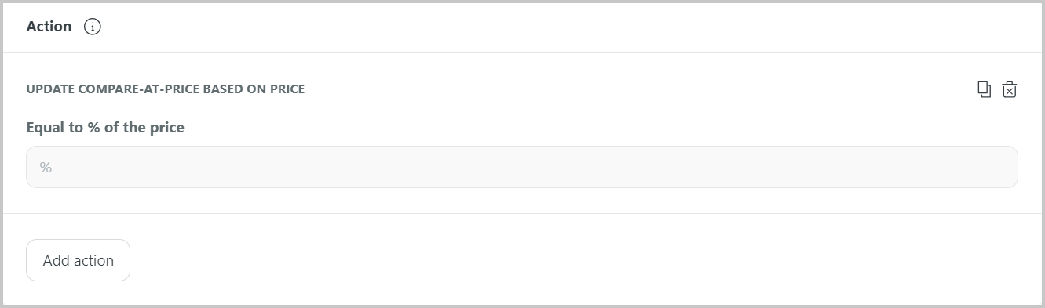Image resolution: width=1045 pixels, height=308 pixels.
Task: Delete the compare-at-price action
Action: pyautogui.click(x=1010, y=89)
